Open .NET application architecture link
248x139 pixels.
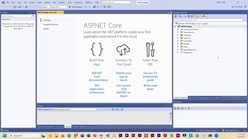point(97,89)
